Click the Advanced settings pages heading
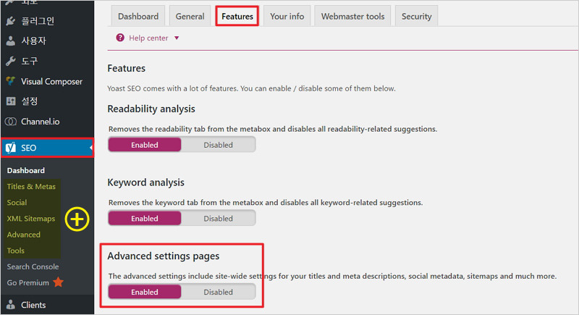Screen dimensions: 579x315 tap(164, 256)
